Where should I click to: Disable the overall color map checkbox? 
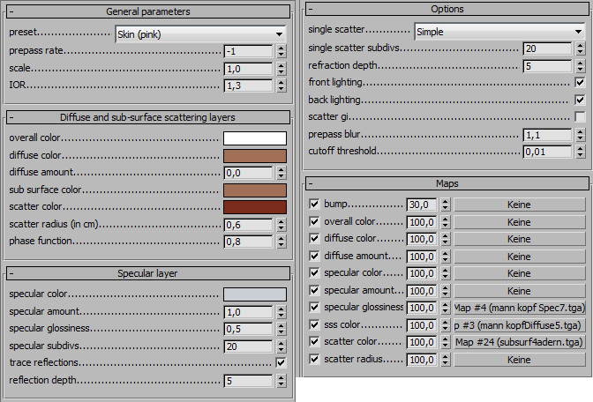(314, 221)
